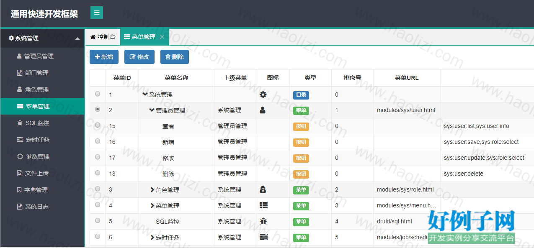Collapse the 管理员管理 tree row

click(152, 110)
